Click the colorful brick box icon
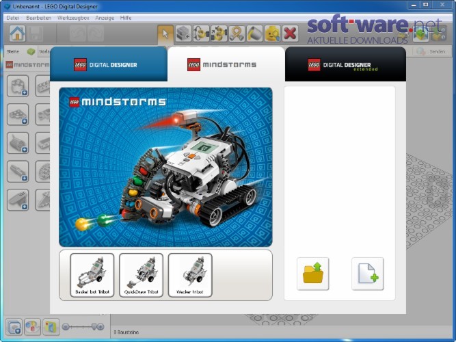 [51, 327]
